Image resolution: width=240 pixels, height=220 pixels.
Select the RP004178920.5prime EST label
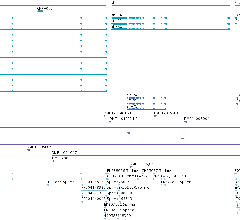(x=100, y=188)
